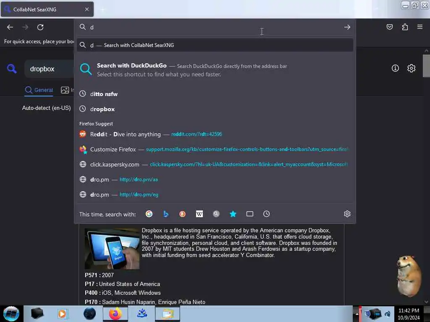Search this time with the grey magnifier engine
The height and width of the screenshot is (322, 430).
pyautogui.click(x=216, y=214)
